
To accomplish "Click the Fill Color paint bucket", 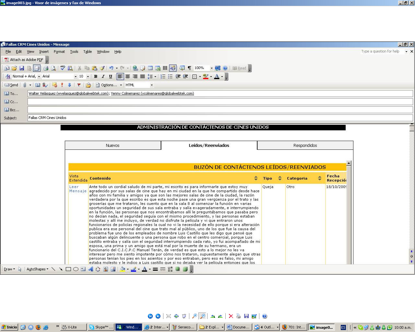I will tap(123, 269).
